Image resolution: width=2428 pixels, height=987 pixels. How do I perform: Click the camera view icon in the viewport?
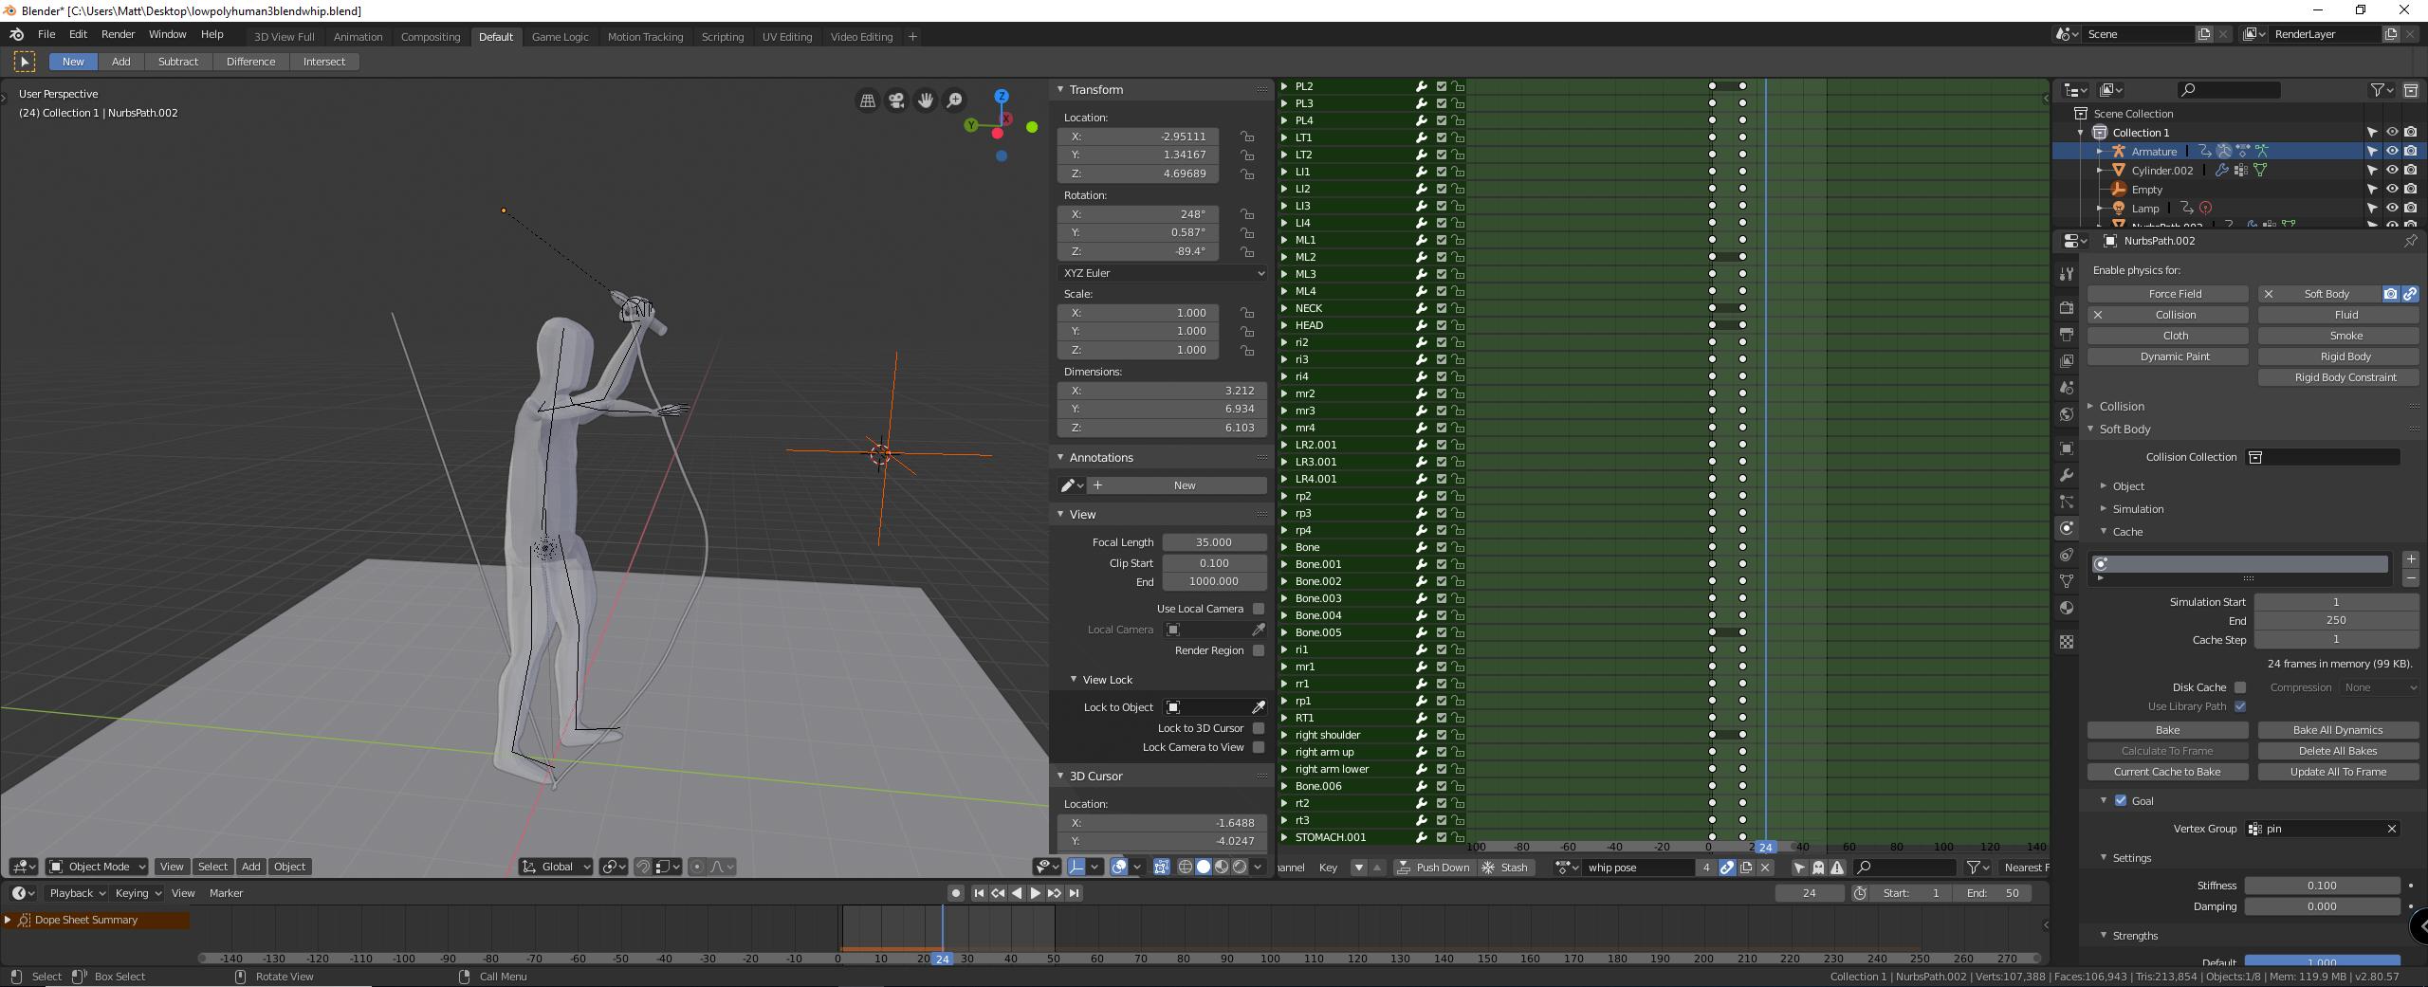(x=896, y=100)
